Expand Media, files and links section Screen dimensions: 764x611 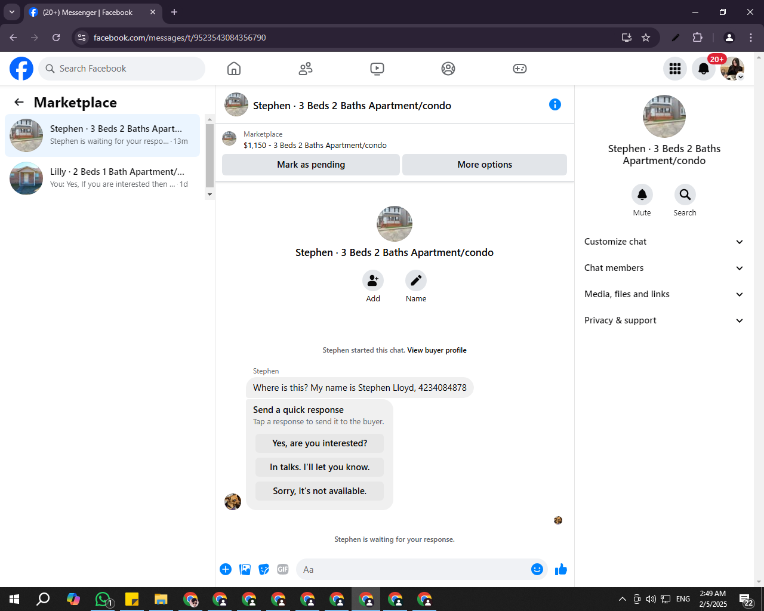tap(664, 294)
